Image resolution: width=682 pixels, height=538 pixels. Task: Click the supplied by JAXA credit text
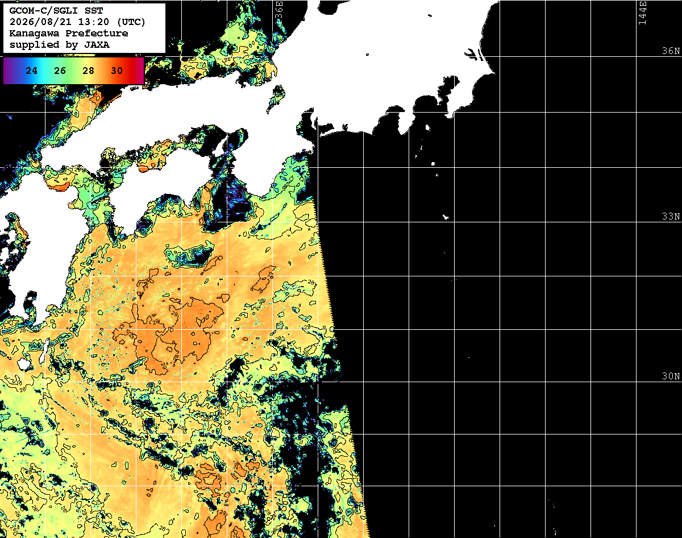pos(60,45)
